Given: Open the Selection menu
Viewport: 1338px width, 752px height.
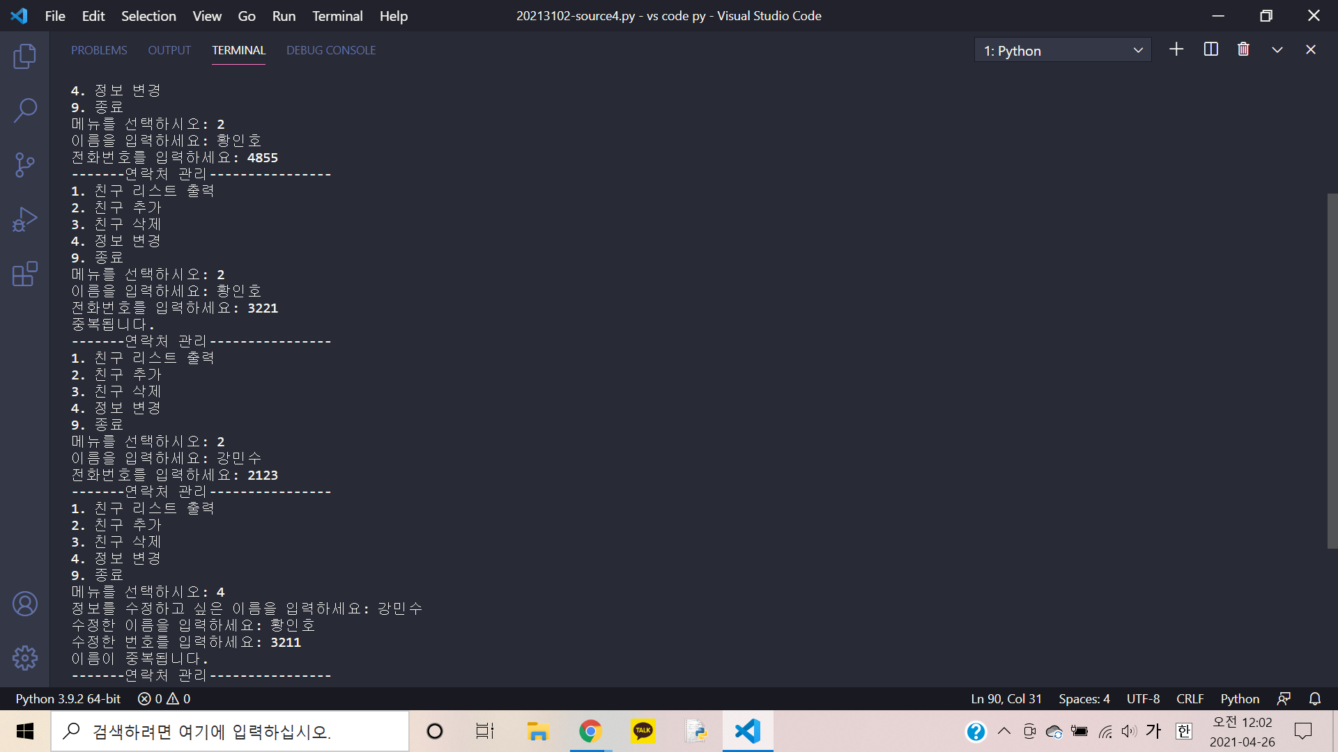Looking at the screenshot, I should 148,15.
